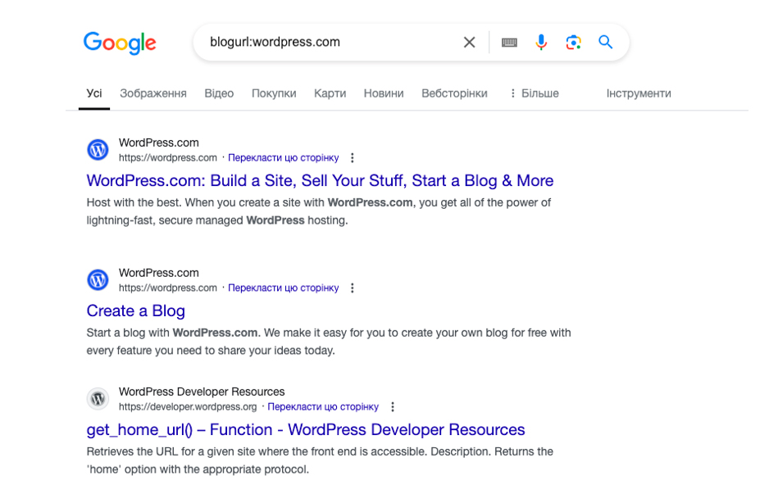Click the https://developer.wordpress.org URL text
This screenshot has width=778, height=494.
(188, 406)
